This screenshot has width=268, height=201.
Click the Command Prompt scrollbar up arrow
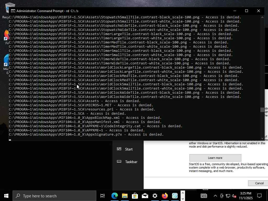tap(262, 17)
